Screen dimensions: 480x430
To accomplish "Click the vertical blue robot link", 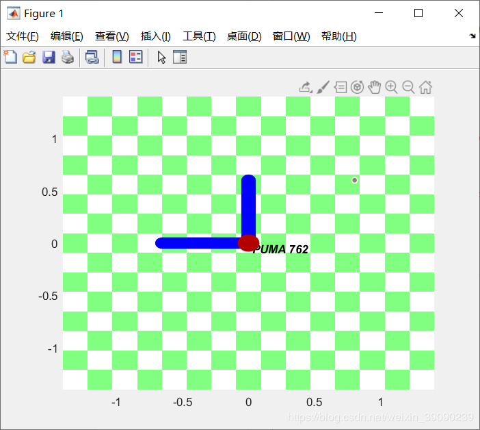I will click(x=249, y=206).
